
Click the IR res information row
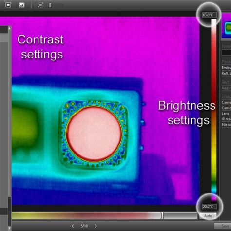pyautogui.click(x=226, y=119)
